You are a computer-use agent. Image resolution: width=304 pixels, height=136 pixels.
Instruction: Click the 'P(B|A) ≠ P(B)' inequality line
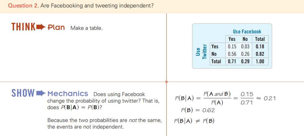pyautogui.click(x=194, y=121)
